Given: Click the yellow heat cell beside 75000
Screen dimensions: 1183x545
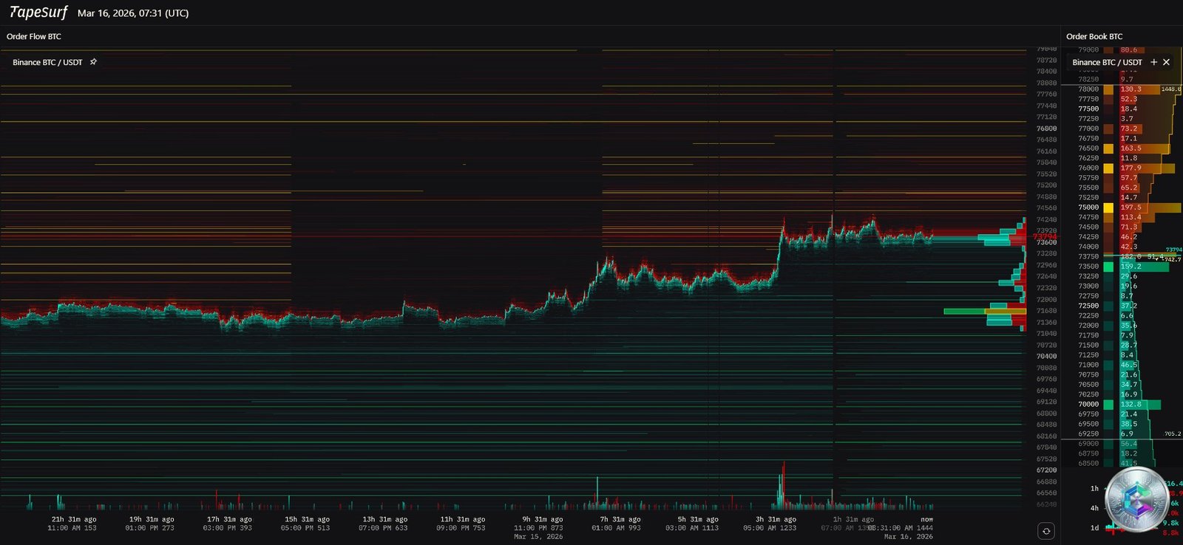Looking at the screenshot, I should tap(1108, 208).
